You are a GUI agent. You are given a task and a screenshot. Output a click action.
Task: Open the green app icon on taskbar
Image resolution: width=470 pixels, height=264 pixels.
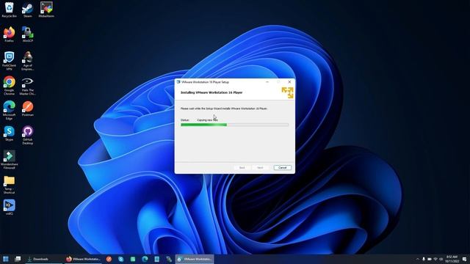(133, 259)
